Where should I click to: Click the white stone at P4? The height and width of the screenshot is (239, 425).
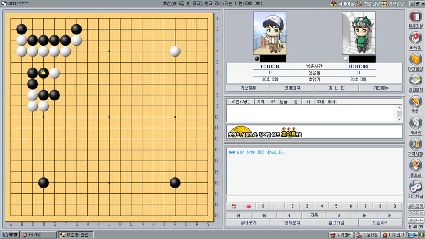tap(175, 51)
